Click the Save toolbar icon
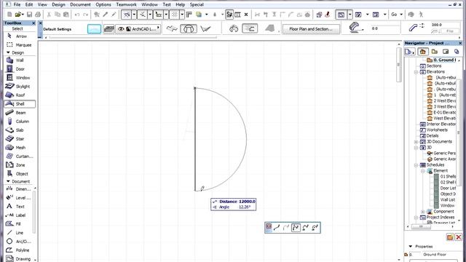This screenshot has width=466, height=262. click(29, 15)
